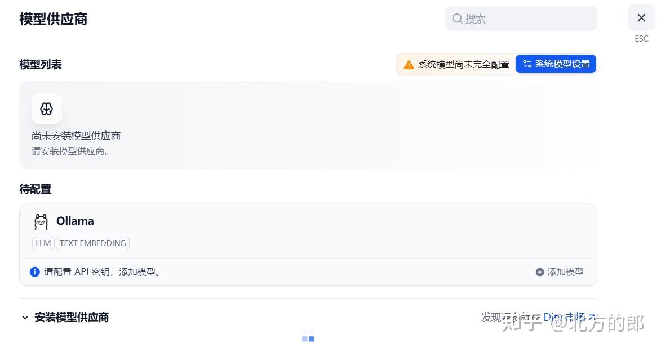Click the Ollama llama icon
The width and height of the screenshot is (661, 349).
click(x=40, y=221)
